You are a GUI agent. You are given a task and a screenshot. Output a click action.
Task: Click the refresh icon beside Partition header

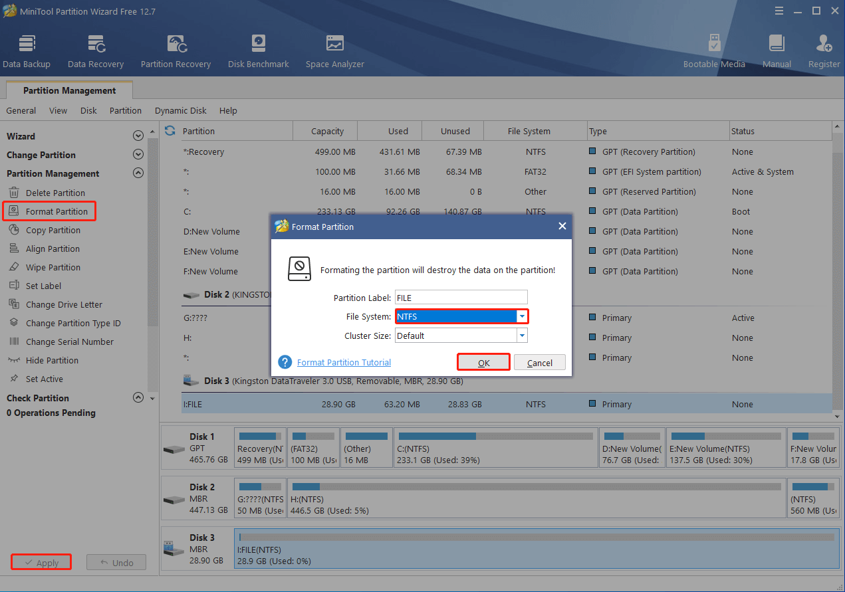[170, 131]
